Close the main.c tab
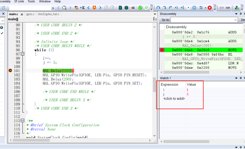245x149 pixels. point(22,14)
